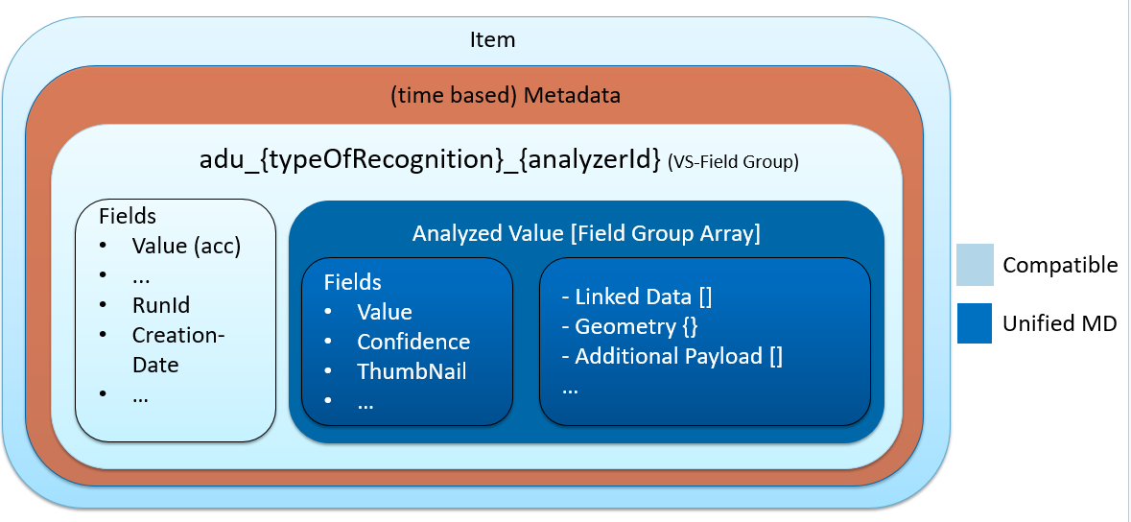Select the Confidence bullet item

[x=413, y=342]
